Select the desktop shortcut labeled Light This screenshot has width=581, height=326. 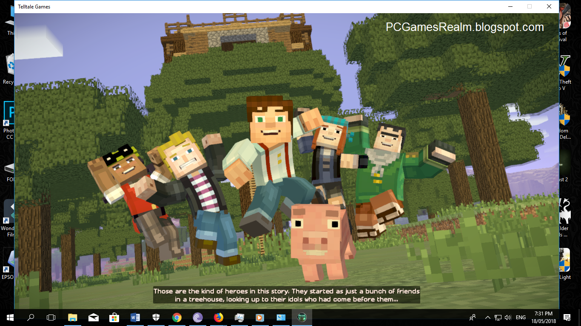564,264
